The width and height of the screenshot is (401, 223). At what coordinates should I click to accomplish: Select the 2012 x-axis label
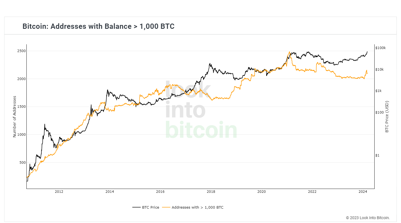(59, 192)
